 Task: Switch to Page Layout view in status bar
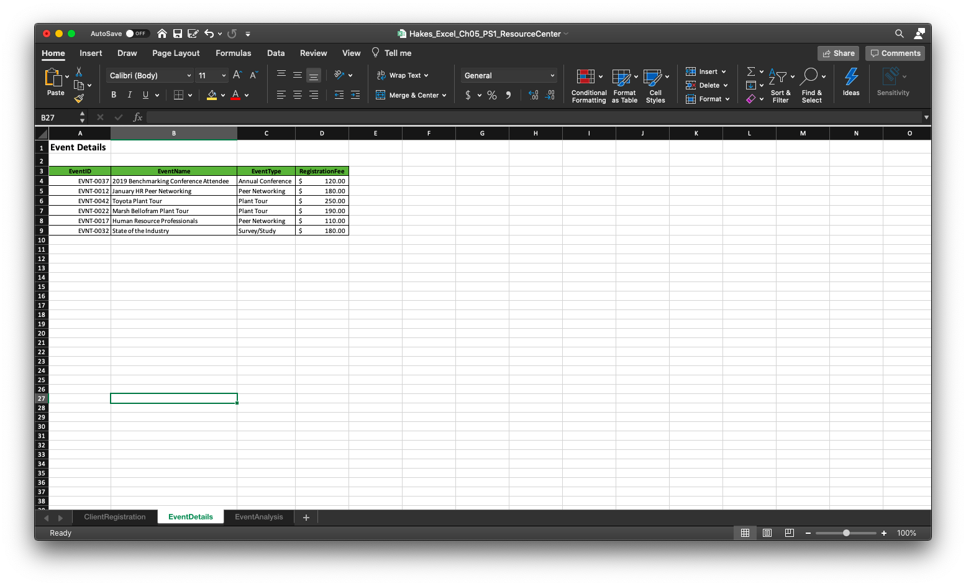767,533
